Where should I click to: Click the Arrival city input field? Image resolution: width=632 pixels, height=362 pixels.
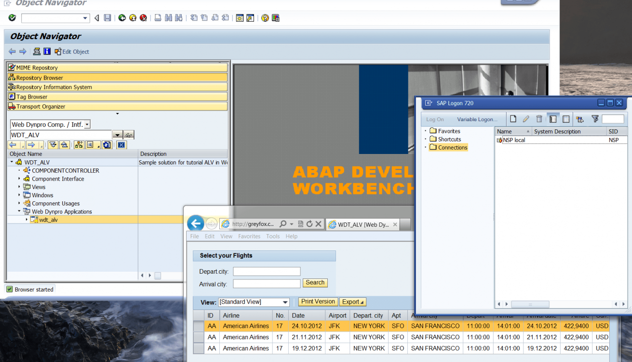[267, 284]
